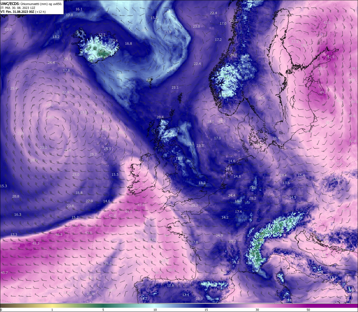Click the IT: Mið. 30. 08. 2023 12Z line

18,8
